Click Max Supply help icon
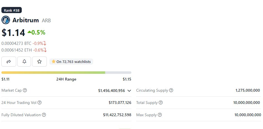This screenshot has height=129, width=263. (160, 115)
